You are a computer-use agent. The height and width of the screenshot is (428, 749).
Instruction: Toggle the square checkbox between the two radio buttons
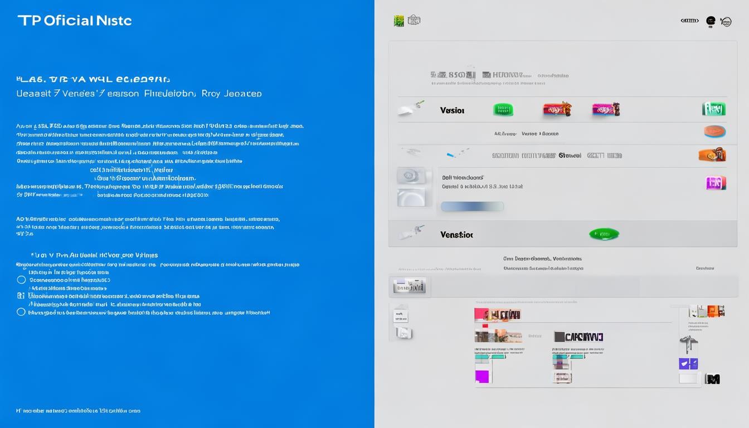click(21, 296)
